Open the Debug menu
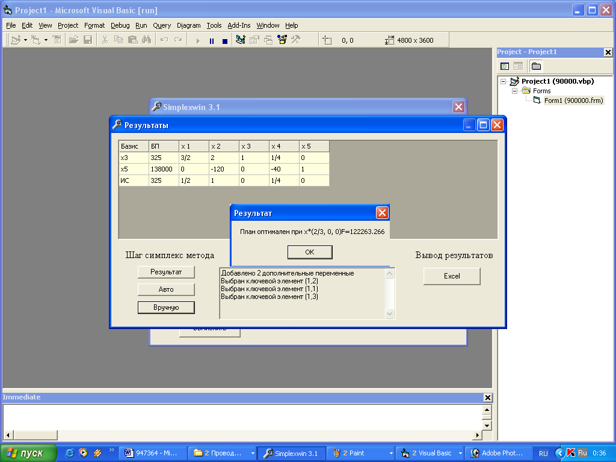 [x=120, y=25]
